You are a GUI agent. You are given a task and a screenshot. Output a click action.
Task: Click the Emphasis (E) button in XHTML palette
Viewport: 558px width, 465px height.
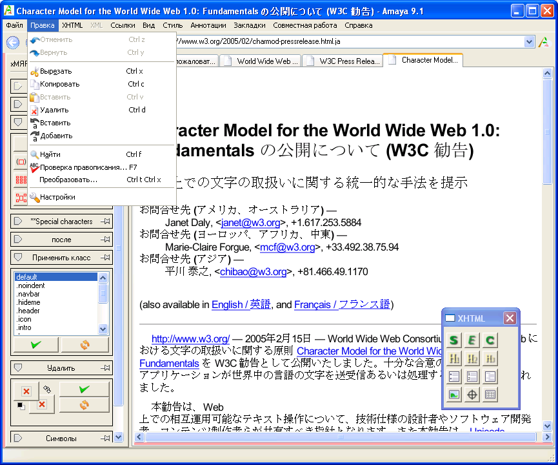click(x=472, y=340)
